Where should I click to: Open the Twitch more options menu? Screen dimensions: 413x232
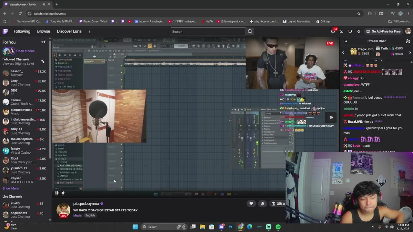(90, 31)
